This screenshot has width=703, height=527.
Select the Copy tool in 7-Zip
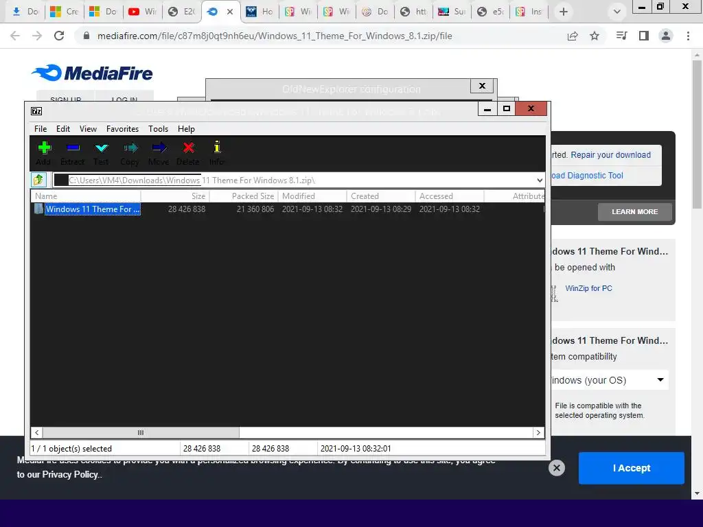130,153
